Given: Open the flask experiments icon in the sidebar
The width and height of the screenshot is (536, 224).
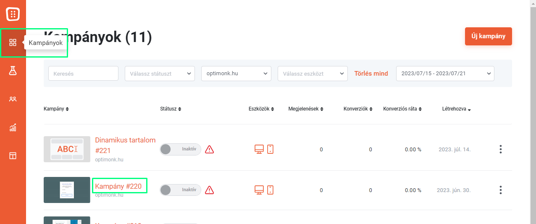Looking at the screenshot, I should [x=13, y=71].
